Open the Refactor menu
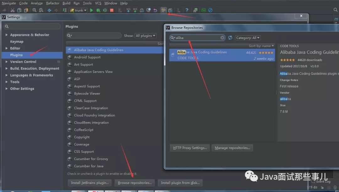The width and height of the screenshot is (339, 192). (52, 3)
